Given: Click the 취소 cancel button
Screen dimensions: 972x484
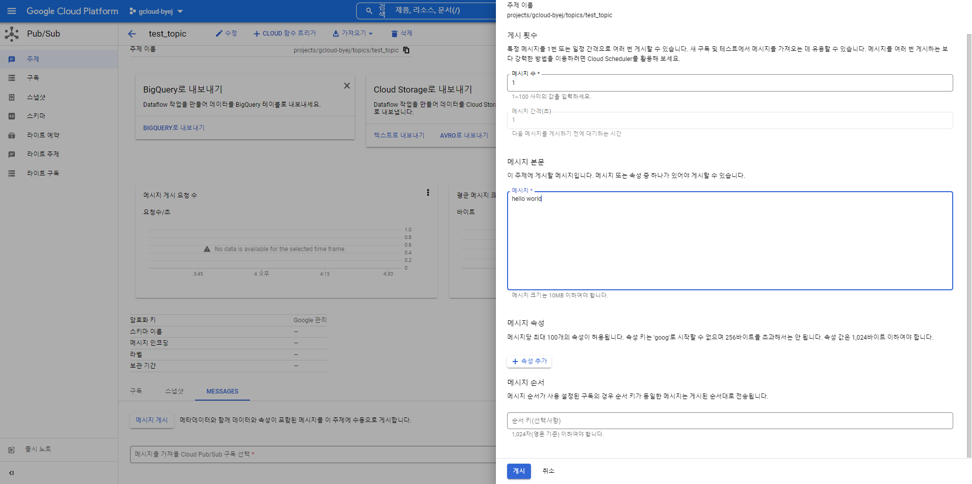Looking at the screenshot, I should [x=548, y=471].
